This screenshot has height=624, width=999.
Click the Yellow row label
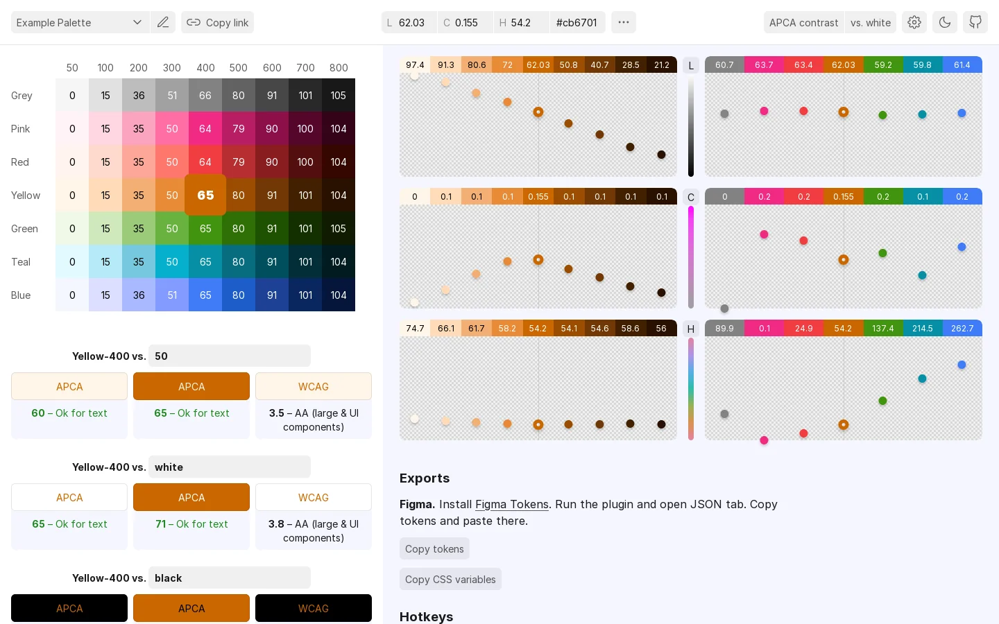coord(26,195)
